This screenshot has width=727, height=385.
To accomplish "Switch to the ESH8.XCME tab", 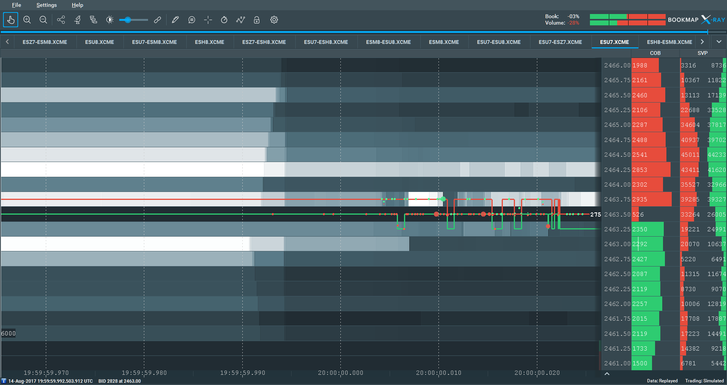I will tap(209, 42).
